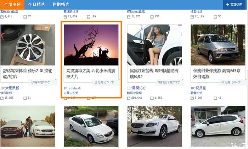Click the views icon beside 5,307

(x=192, y=98)
